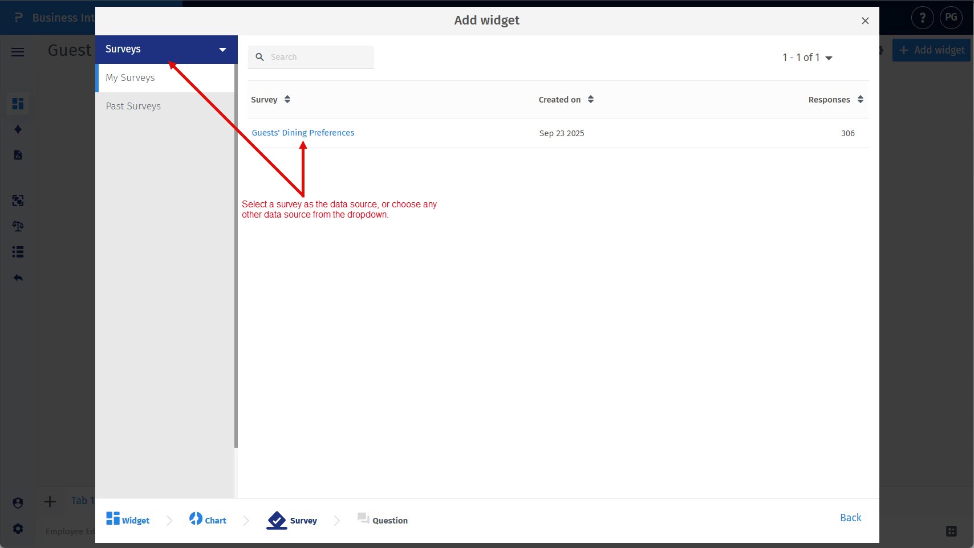
Task: Select the Chart step icon in breadcrumb
Action: 196,520
